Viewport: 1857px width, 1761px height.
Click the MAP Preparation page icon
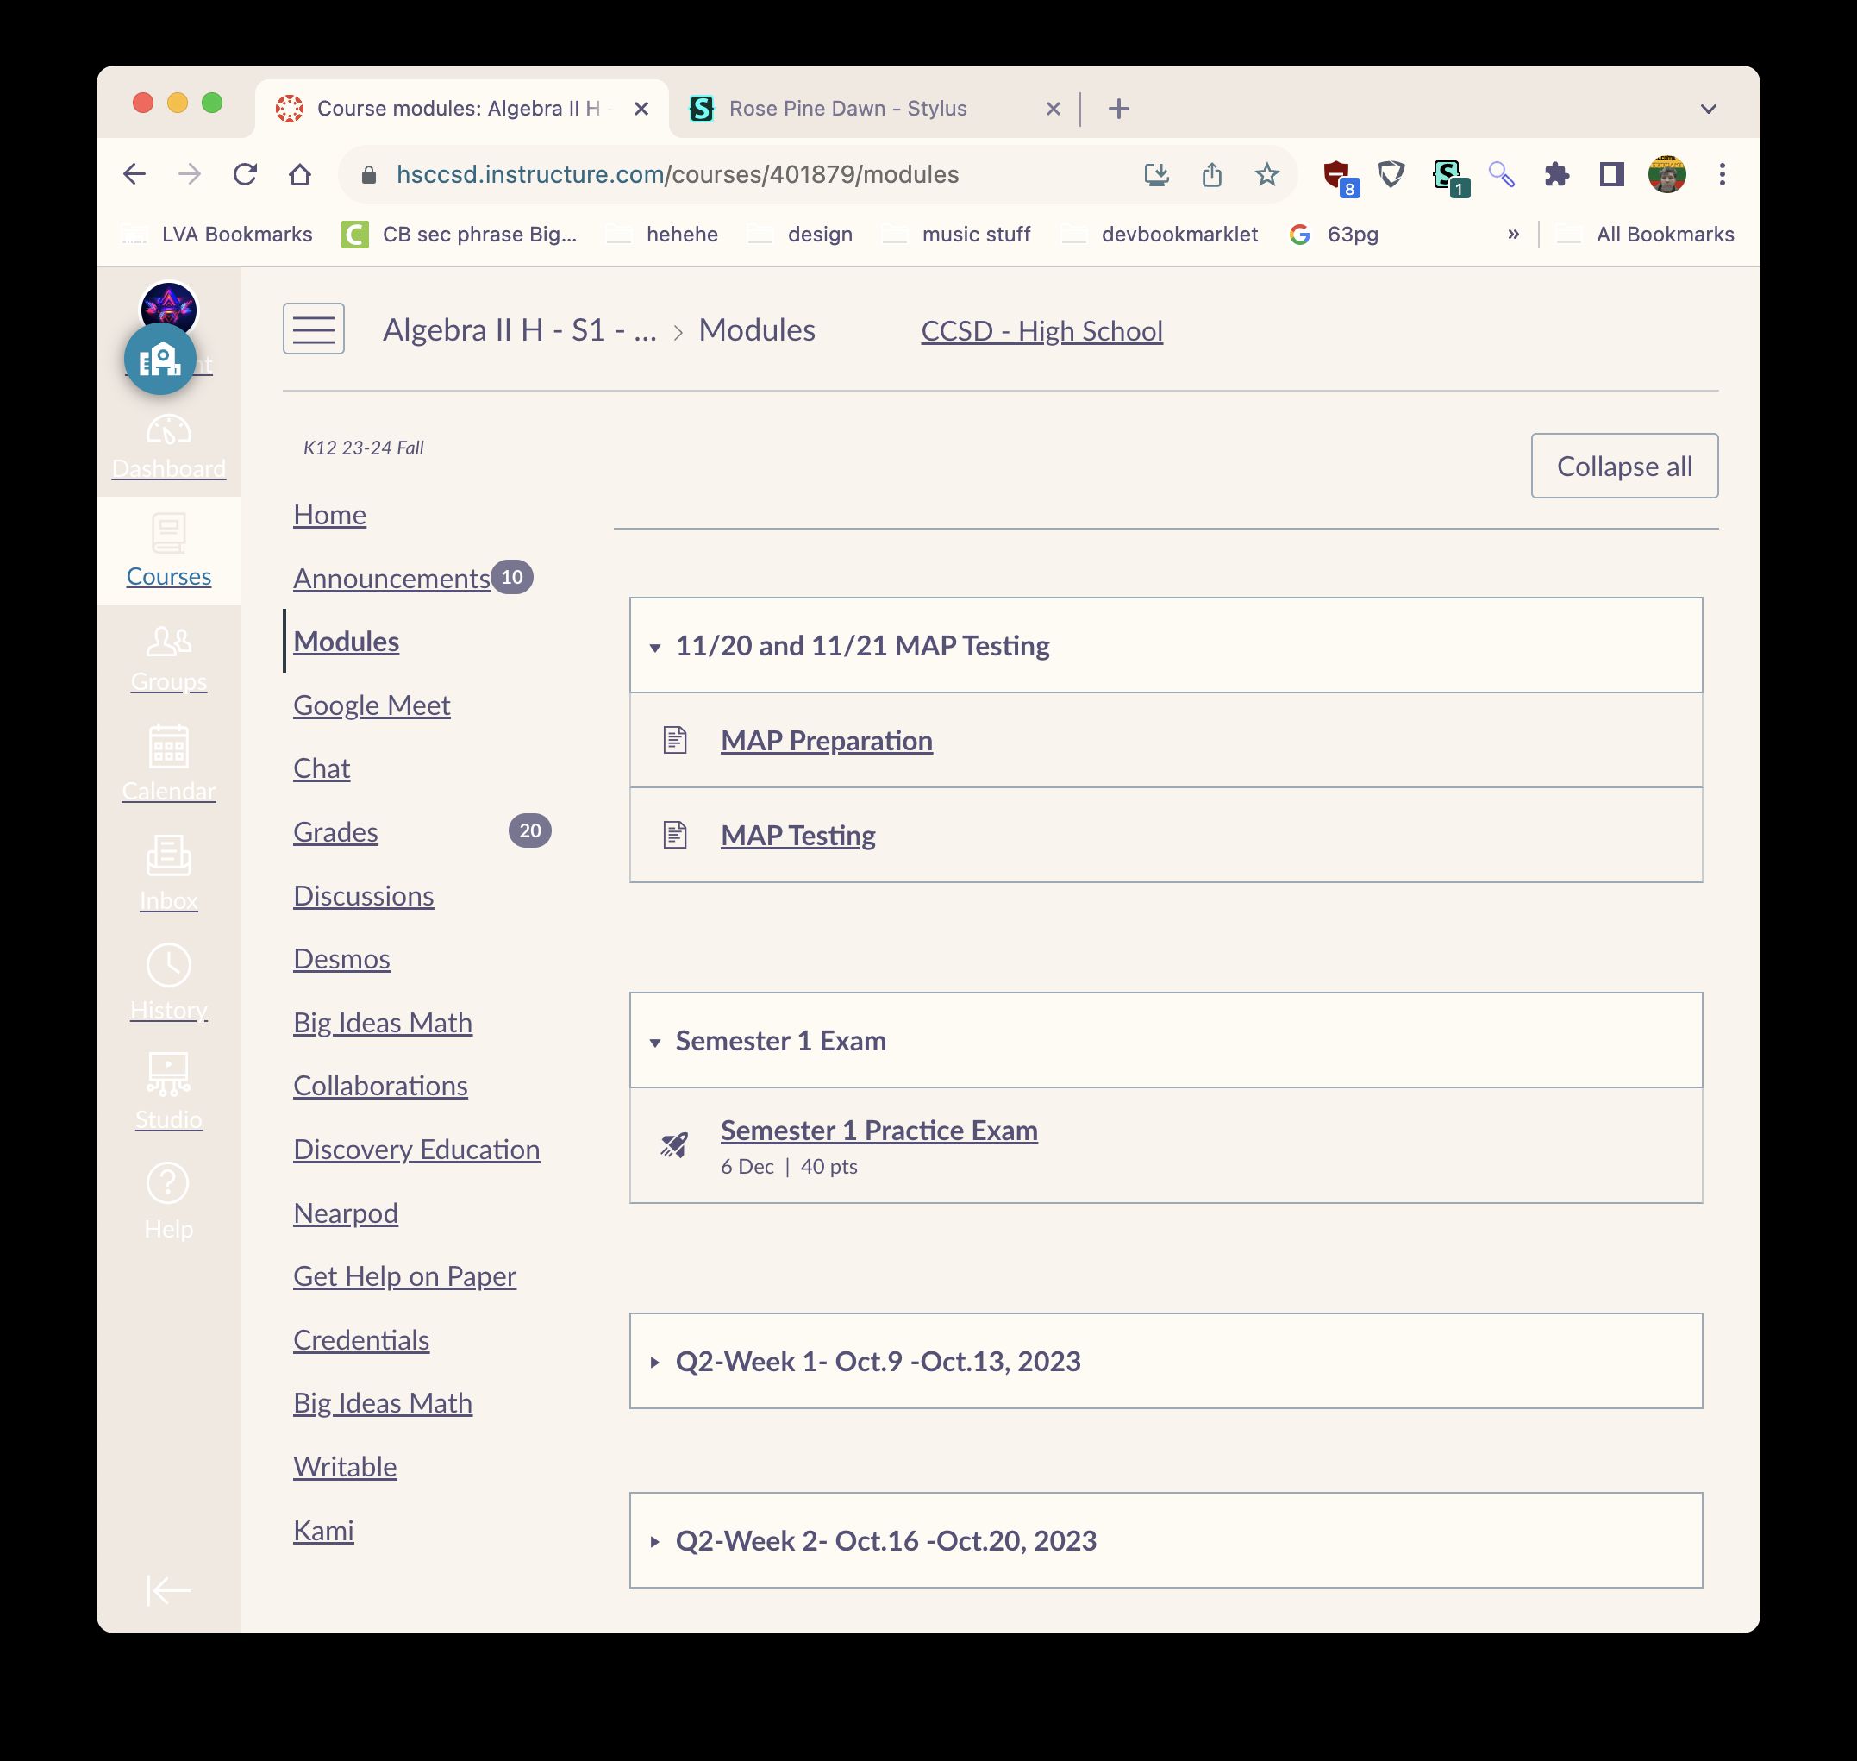[675, 740]
